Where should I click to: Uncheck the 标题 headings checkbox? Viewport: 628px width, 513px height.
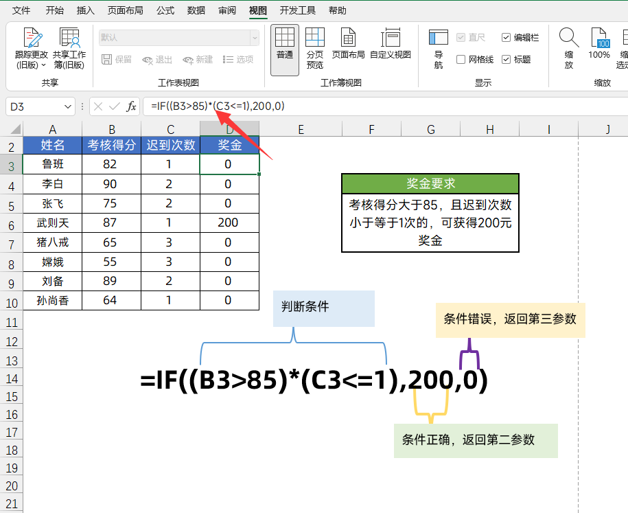(507, 60)
